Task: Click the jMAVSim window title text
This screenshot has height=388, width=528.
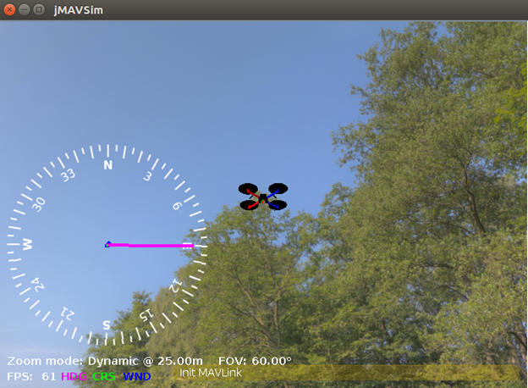Action: [79, 10]
